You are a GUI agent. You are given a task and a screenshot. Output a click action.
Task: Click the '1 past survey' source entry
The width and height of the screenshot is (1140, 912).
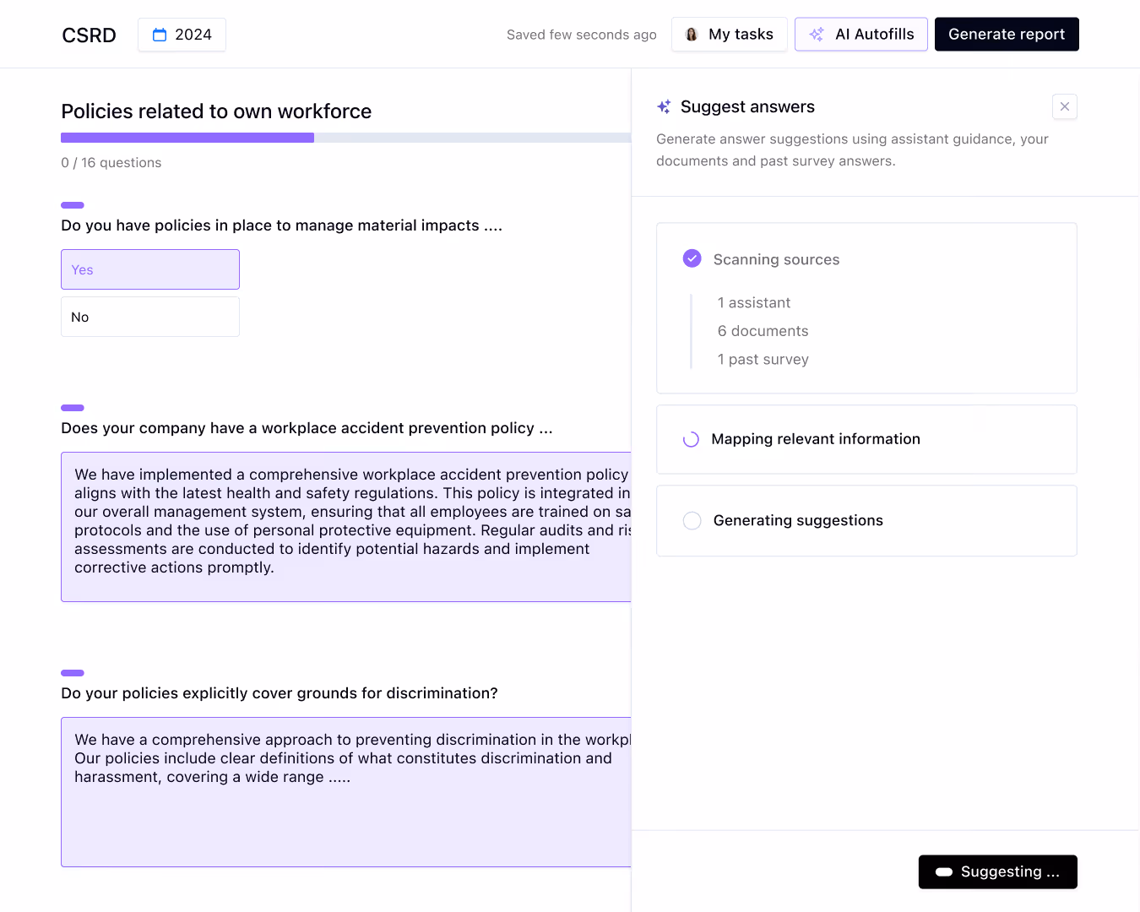tap(763, 359)
